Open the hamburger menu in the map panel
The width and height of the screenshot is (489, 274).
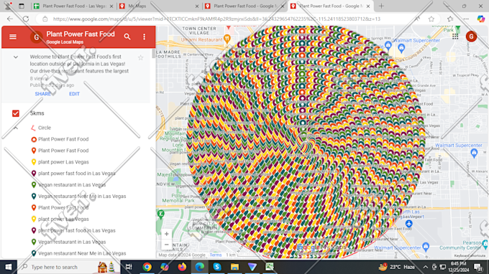click(x=13, y=37)
